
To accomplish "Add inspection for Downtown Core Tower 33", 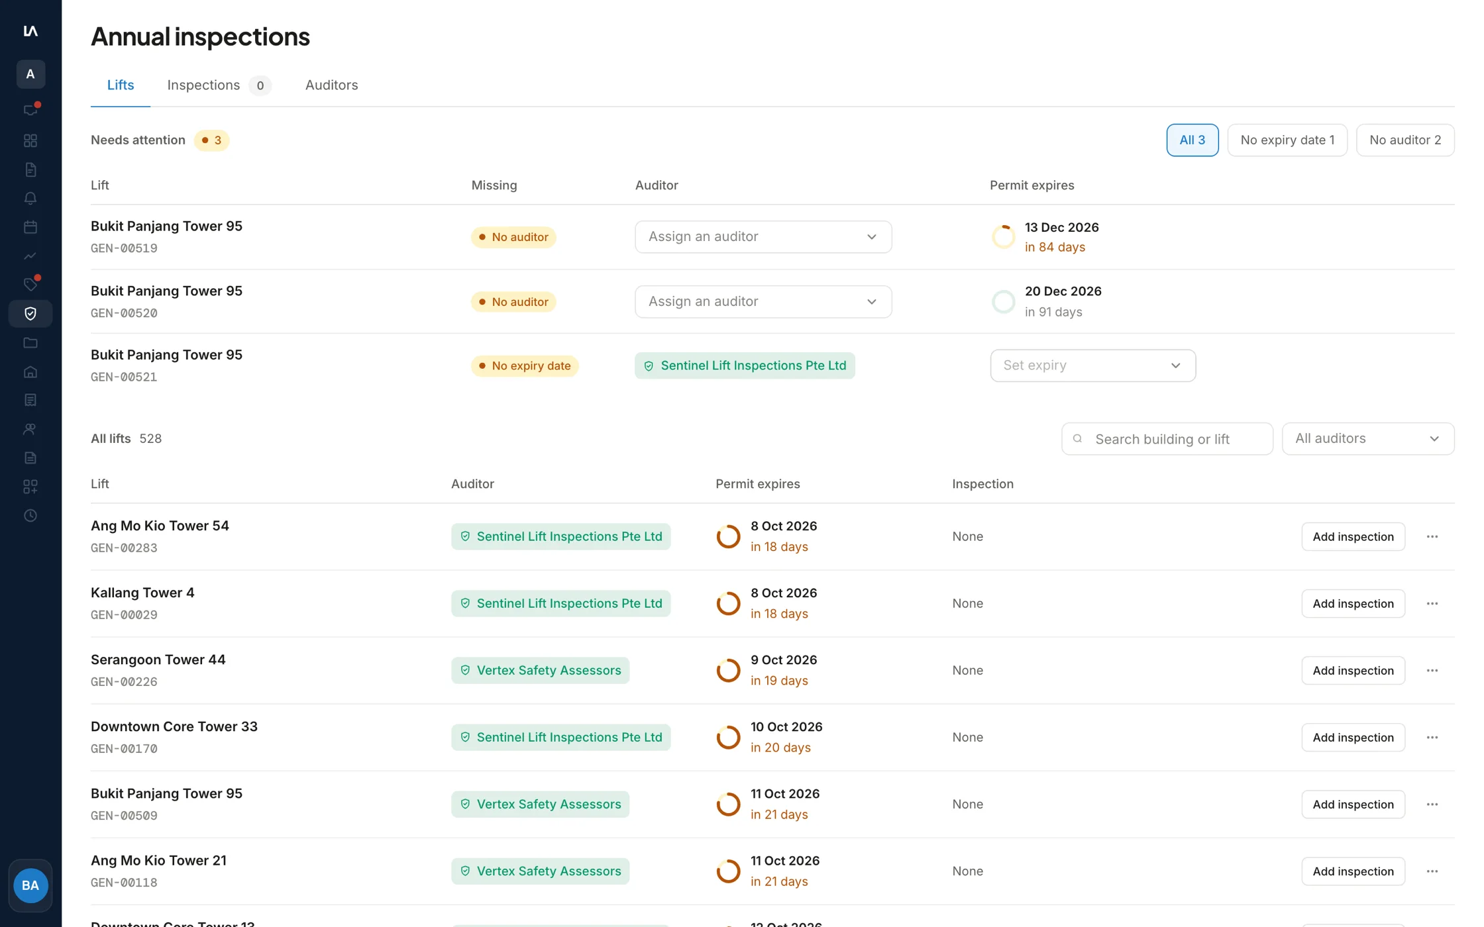I will (x=1353, y=737).
